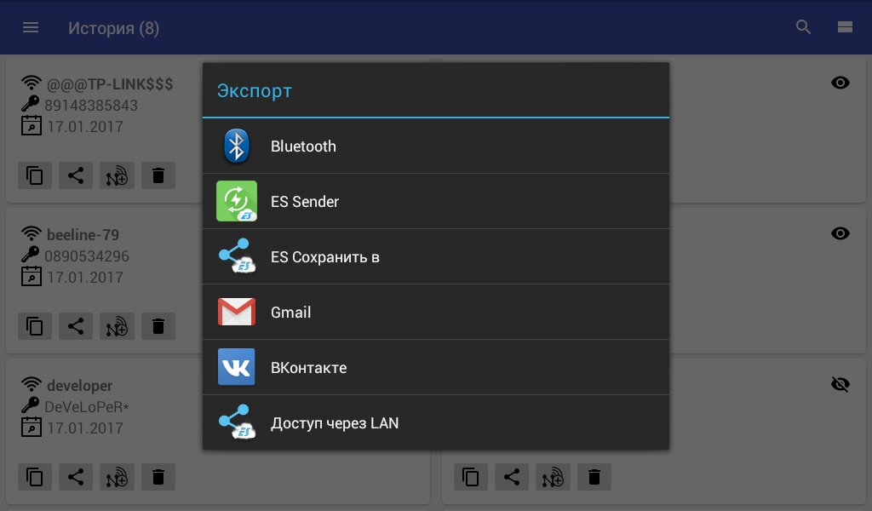Viewport: 872px width, 511px height.
Task: Copy the @@@TP-LINK$$$ network entry
Action: click(x=35, y=175)
